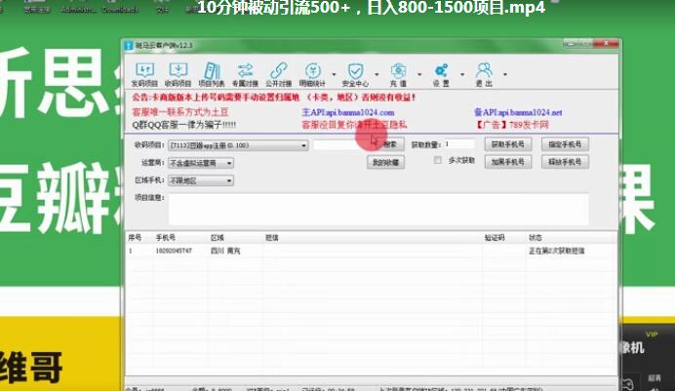Open the 明细统计 toolbar icon

tap(312, 73)
